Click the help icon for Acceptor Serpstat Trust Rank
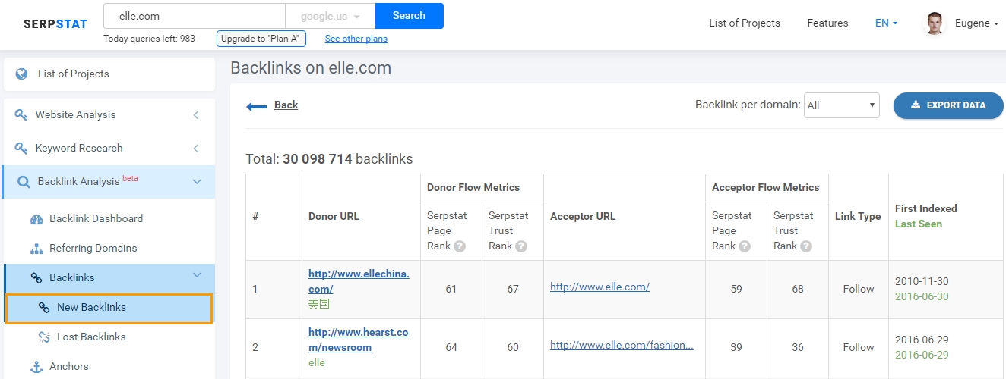 click(806, 246)
